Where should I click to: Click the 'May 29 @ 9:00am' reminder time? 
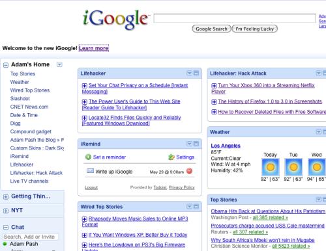coord(167,172)
